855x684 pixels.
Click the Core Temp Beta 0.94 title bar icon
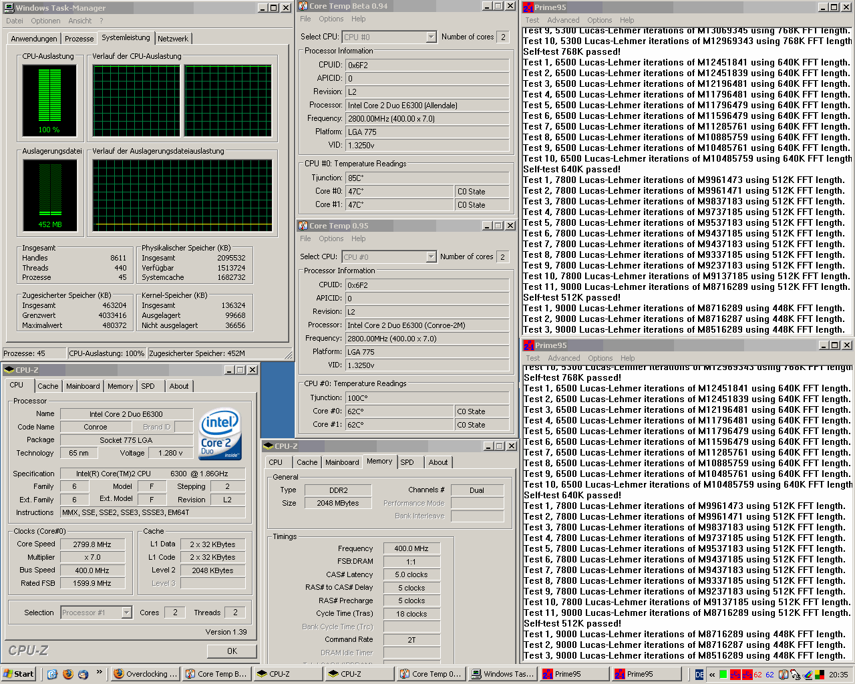click(303, 6)
